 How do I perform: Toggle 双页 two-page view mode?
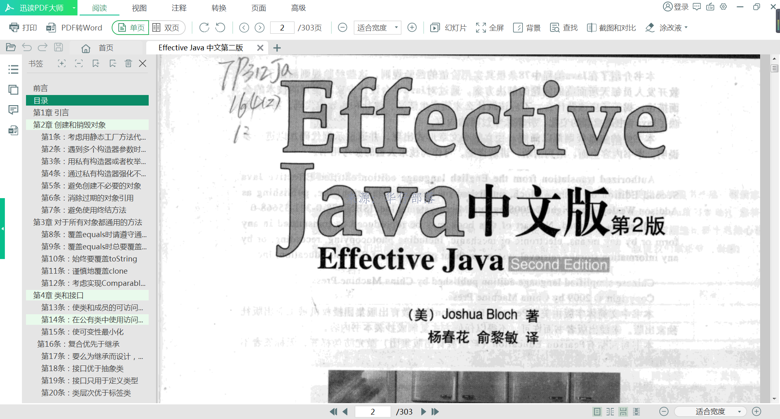tap(167, 27)
